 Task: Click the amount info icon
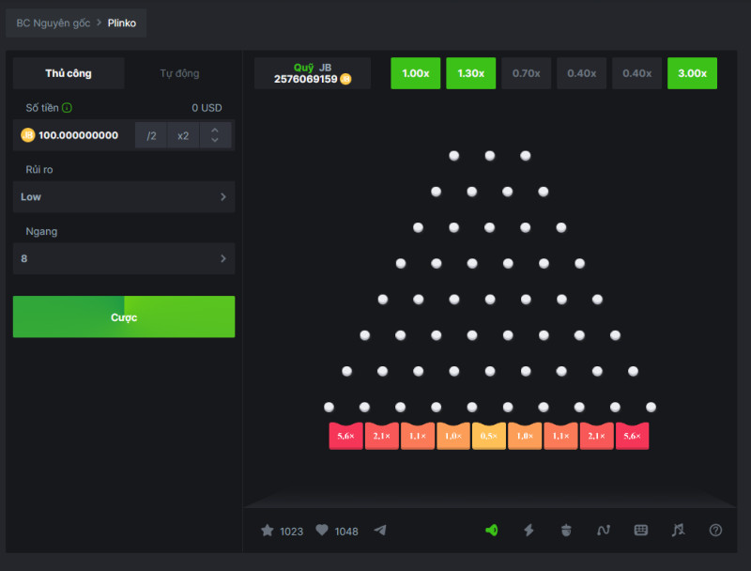(x=67, y=108)
